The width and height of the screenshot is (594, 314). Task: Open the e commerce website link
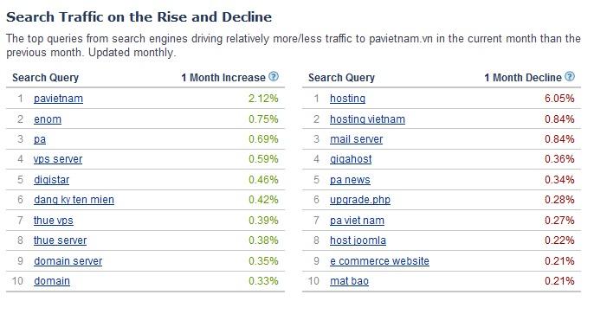pyautogui.click(x=379, y=261)
